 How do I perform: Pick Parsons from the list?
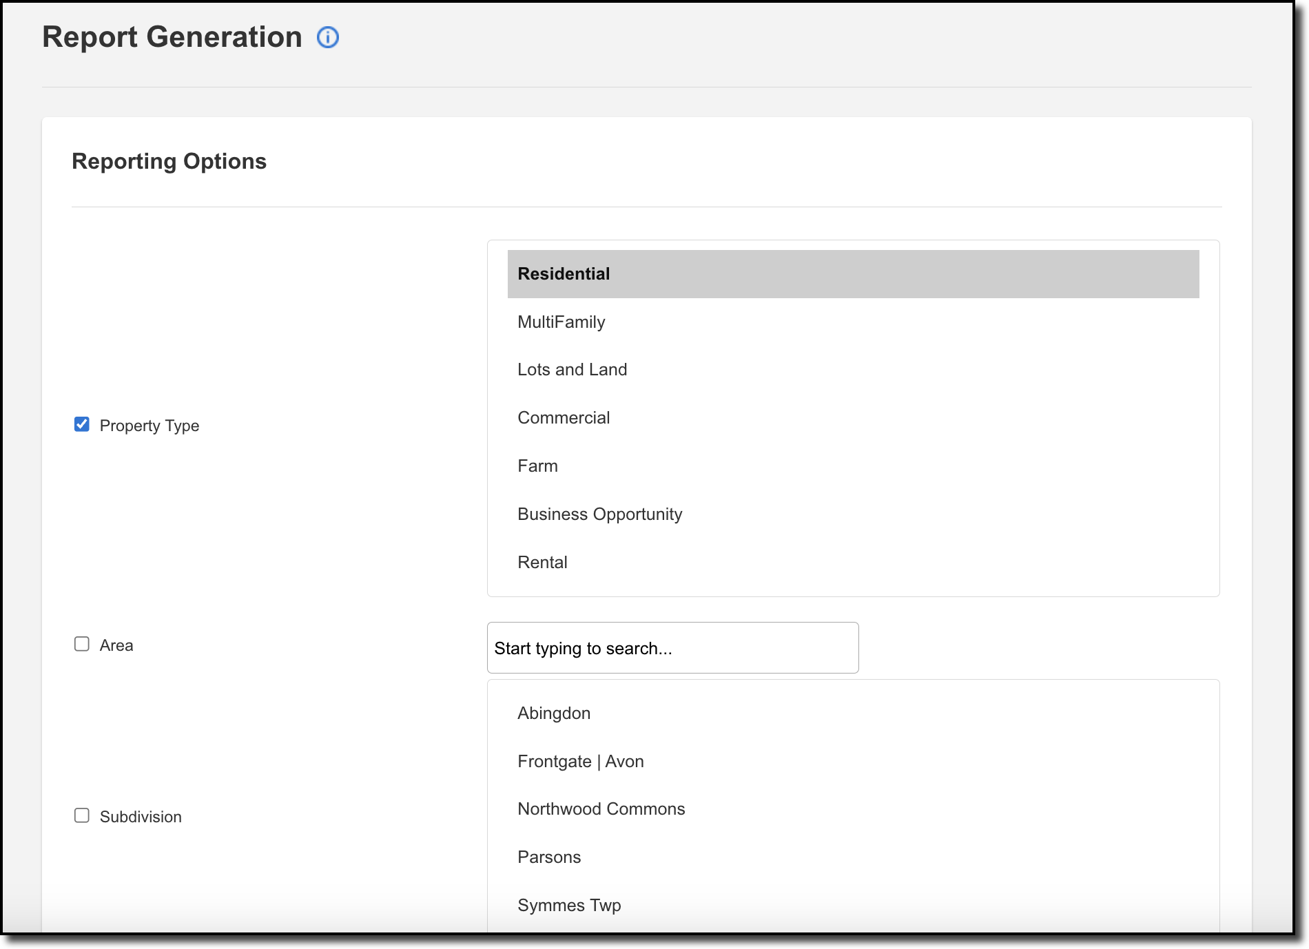coord(853,857)
